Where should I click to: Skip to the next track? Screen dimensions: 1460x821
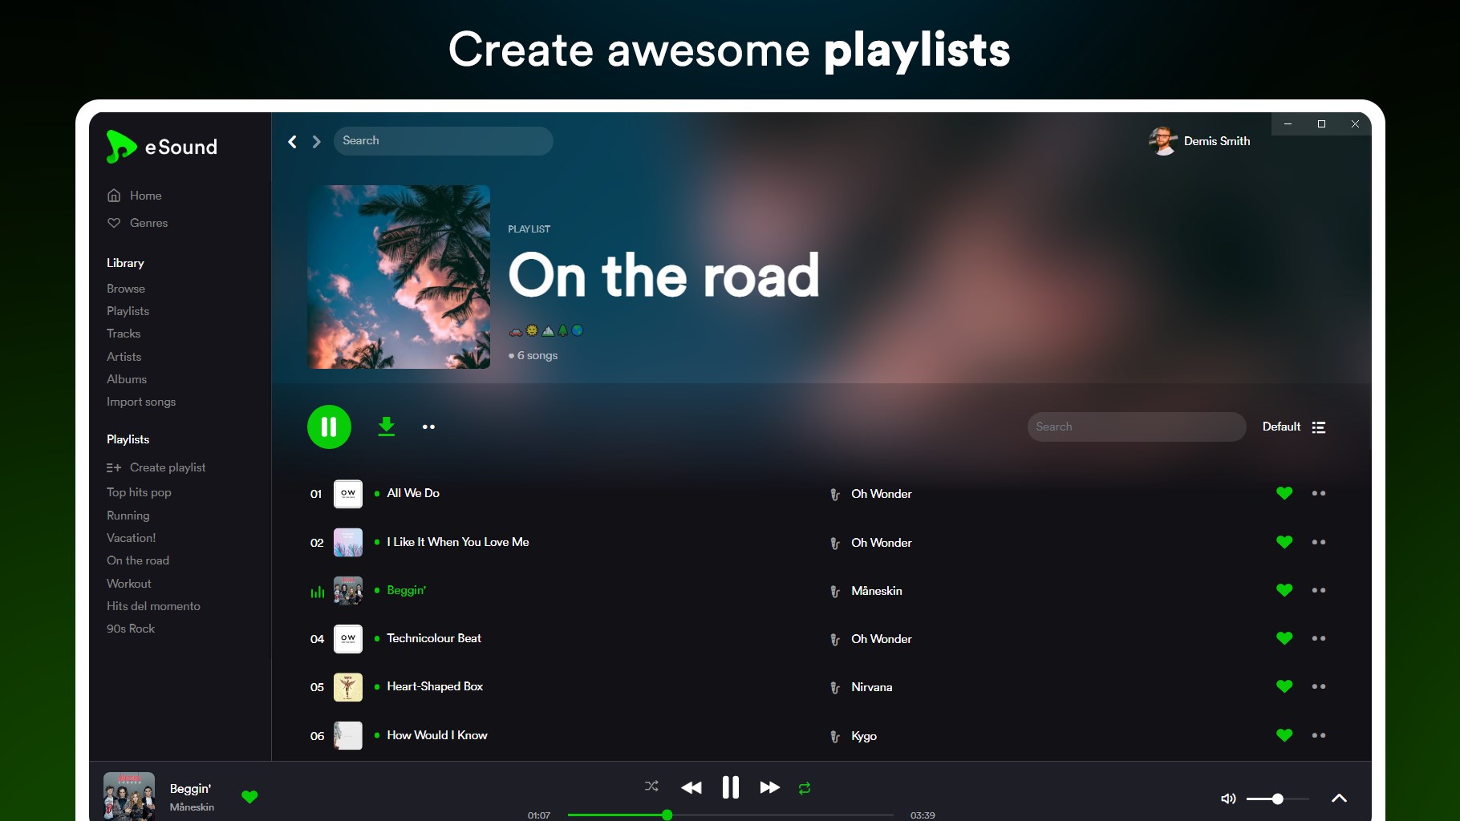pyautogui.click(x=769, y=787)
